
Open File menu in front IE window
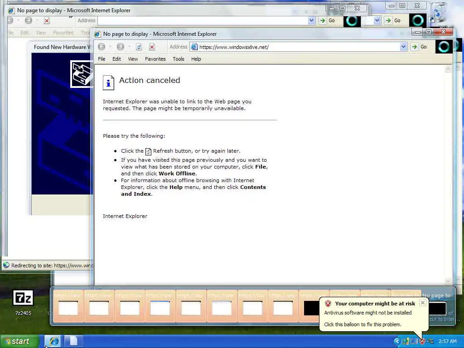(x=101, y=59)
